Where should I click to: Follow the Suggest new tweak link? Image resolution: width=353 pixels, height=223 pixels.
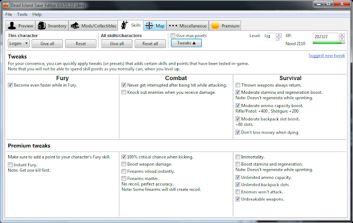point(327,56)
